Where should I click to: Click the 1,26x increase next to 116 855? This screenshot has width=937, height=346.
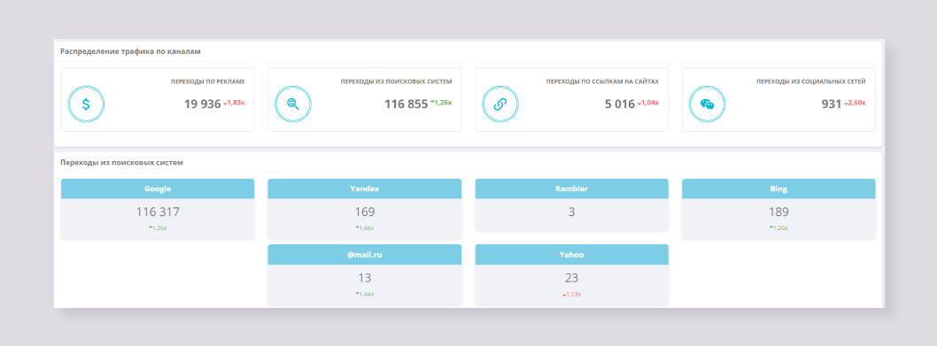coord(441,103)
